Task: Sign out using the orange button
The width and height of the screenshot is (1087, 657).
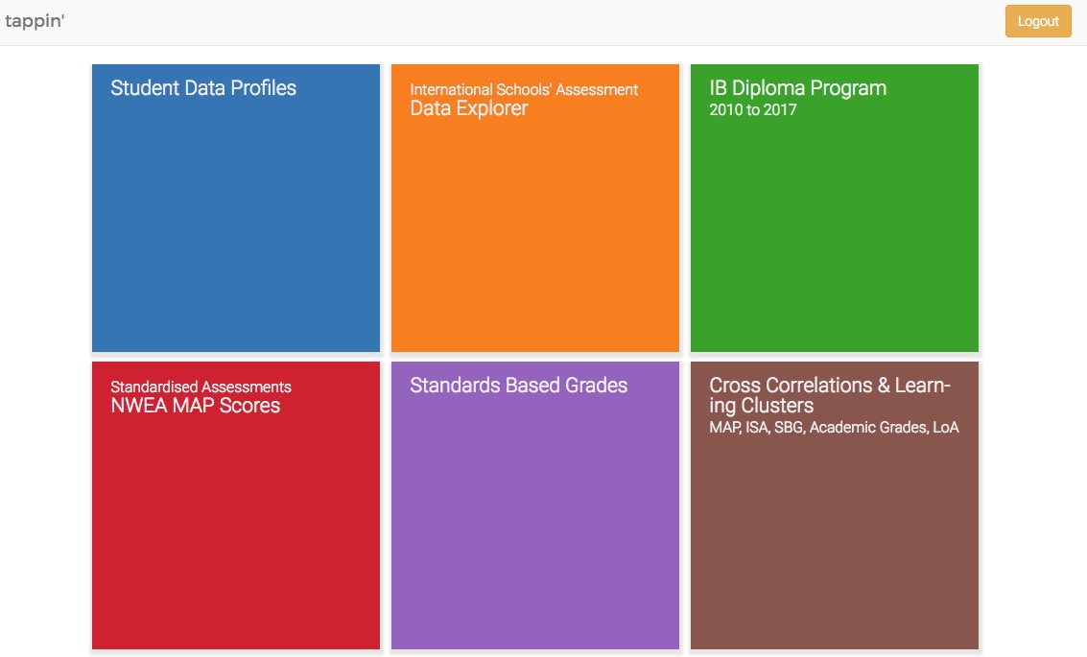Action: tap(1038, 20)
